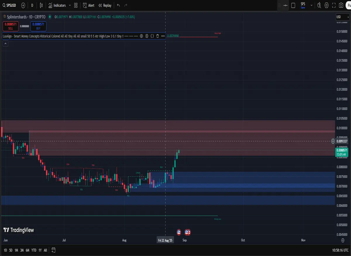Undo the last chart action

tap(118, 5)
